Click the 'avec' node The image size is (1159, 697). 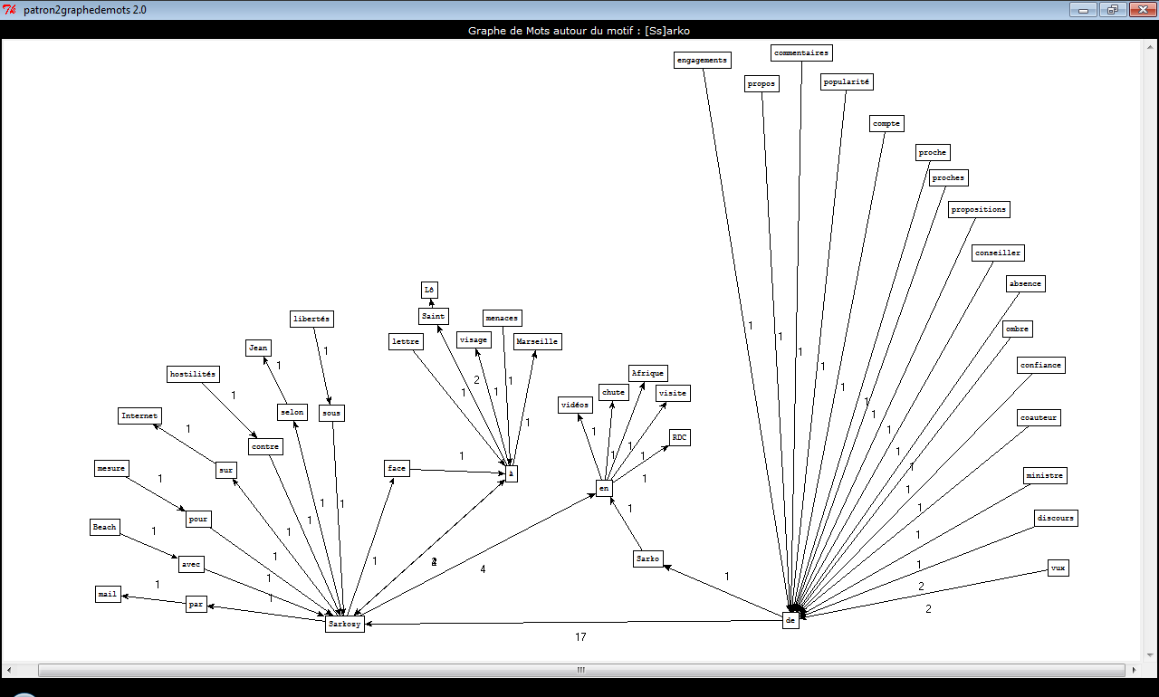click(x=191, y=564)
